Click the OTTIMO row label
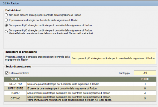The image size is (158, 107). 15,98
